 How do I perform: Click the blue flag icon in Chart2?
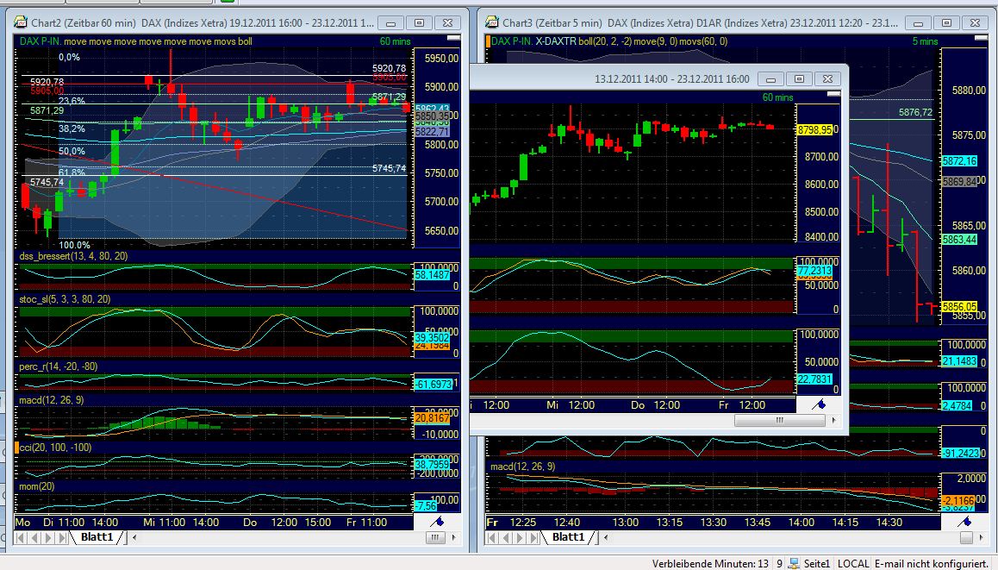click(437, 522)
